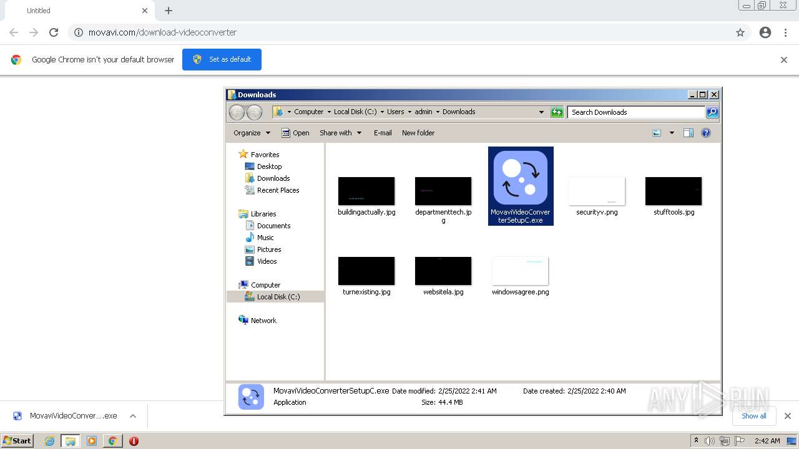Open Chrome three-dot menu
This screenshot has width=799, height=449.
(x=786, y=32)
